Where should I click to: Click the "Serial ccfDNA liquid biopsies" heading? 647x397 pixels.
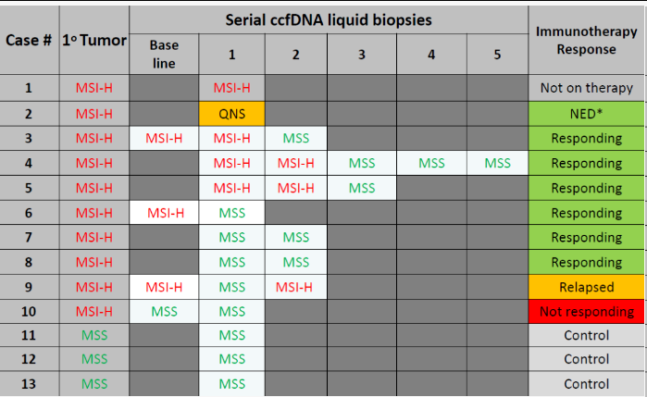pyautogui.click(x=329, y=19)
